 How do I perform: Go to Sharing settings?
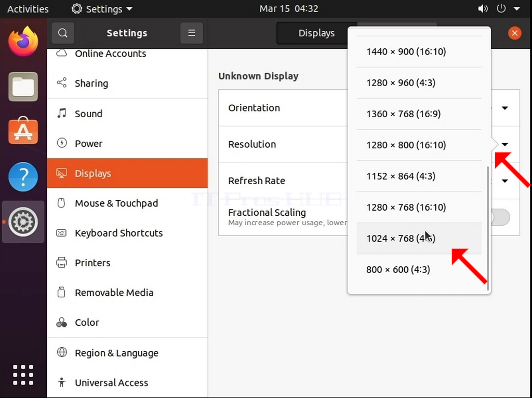point(128,84)
